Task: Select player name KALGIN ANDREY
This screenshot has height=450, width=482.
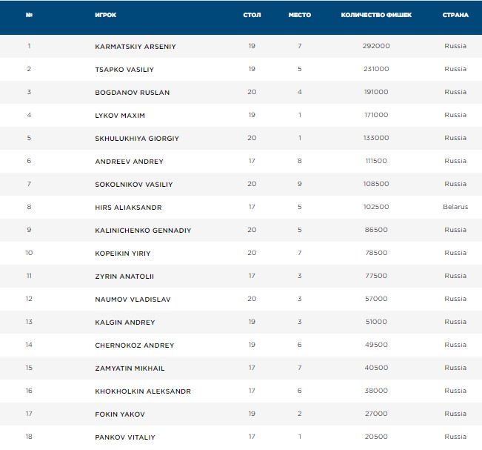Action: (x=125, y=322)
